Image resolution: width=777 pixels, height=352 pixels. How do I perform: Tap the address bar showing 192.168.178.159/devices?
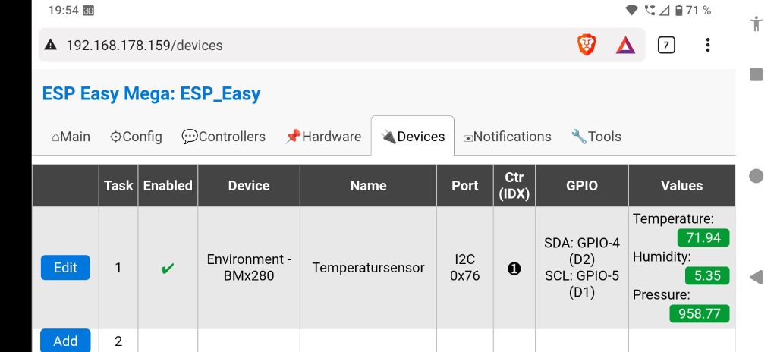[304, 46]
